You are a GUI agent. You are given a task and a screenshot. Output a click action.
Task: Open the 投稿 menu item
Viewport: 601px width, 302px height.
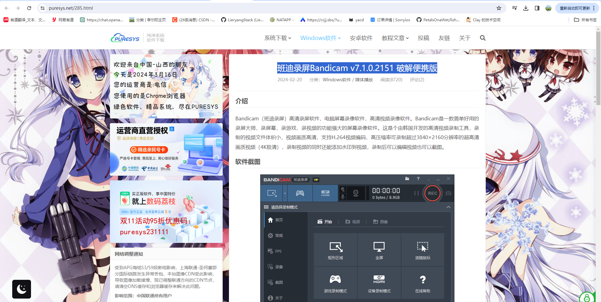pos(423,38)
